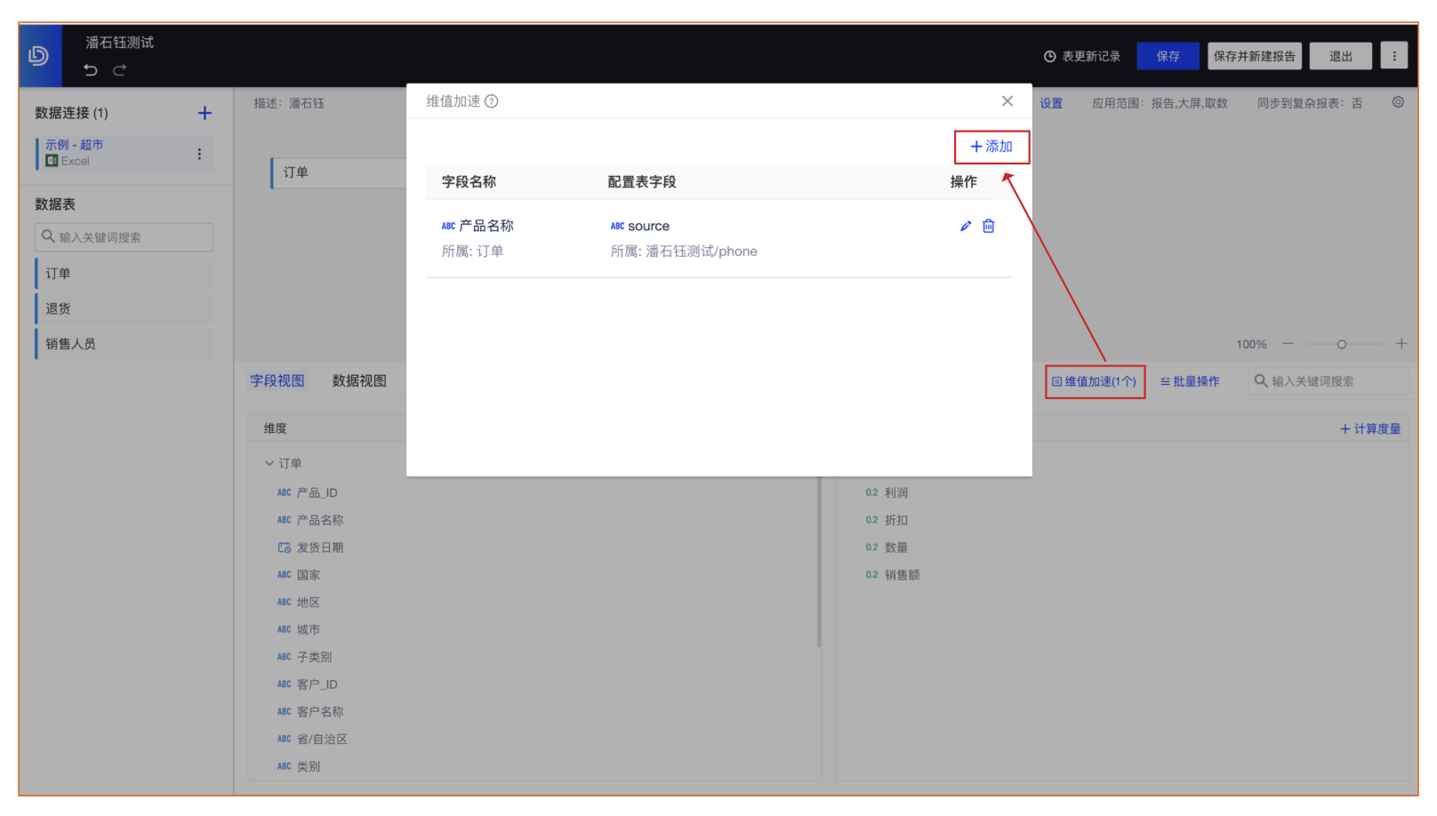The height and width of the screenshot is (816, 1437).
Task: Select the 字段视图 tab
Action: point(277,380)
